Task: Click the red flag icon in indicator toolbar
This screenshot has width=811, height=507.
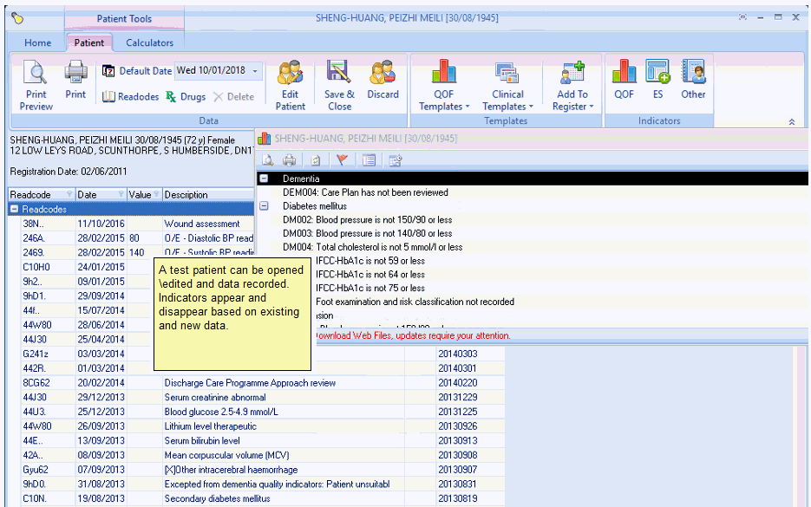Action: [x=342, y=159]
